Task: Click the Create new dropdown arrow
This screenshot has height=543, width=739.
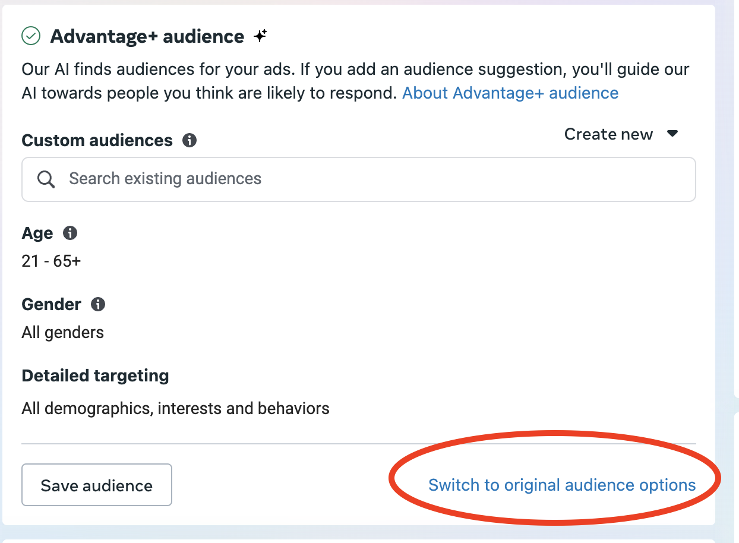Action: 672,134
